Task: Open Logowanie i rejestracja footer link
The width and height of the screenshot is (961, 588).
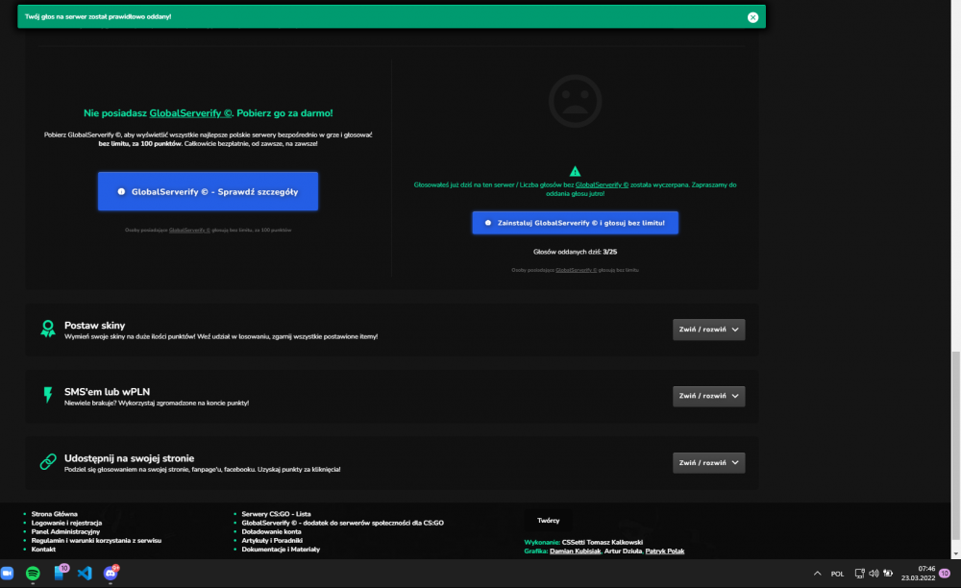Action: point(67,523)
